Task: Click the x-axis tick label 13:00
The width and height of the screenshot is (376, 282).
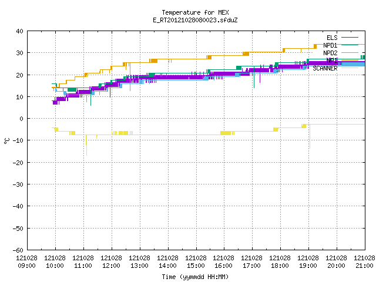Action: [139, 266]
